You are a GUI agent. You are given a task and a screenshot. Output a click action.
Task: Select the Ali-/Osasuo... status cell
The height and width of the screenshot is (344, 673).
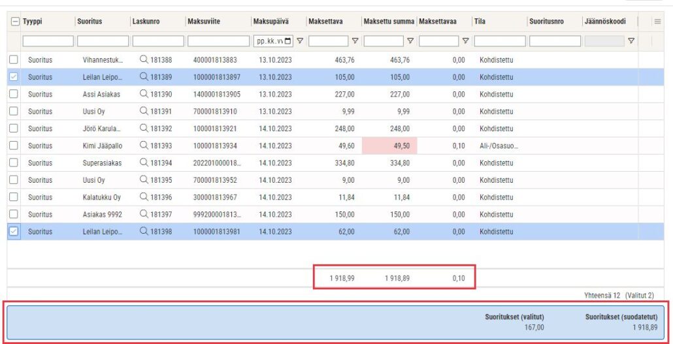[x=499, y=146]
